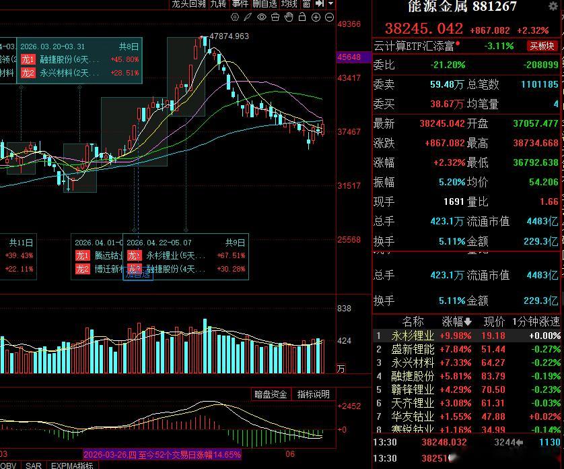Click 龙1 融捷股份 badge in top info box
Screen dimensions: 564x469
[28, 59]
